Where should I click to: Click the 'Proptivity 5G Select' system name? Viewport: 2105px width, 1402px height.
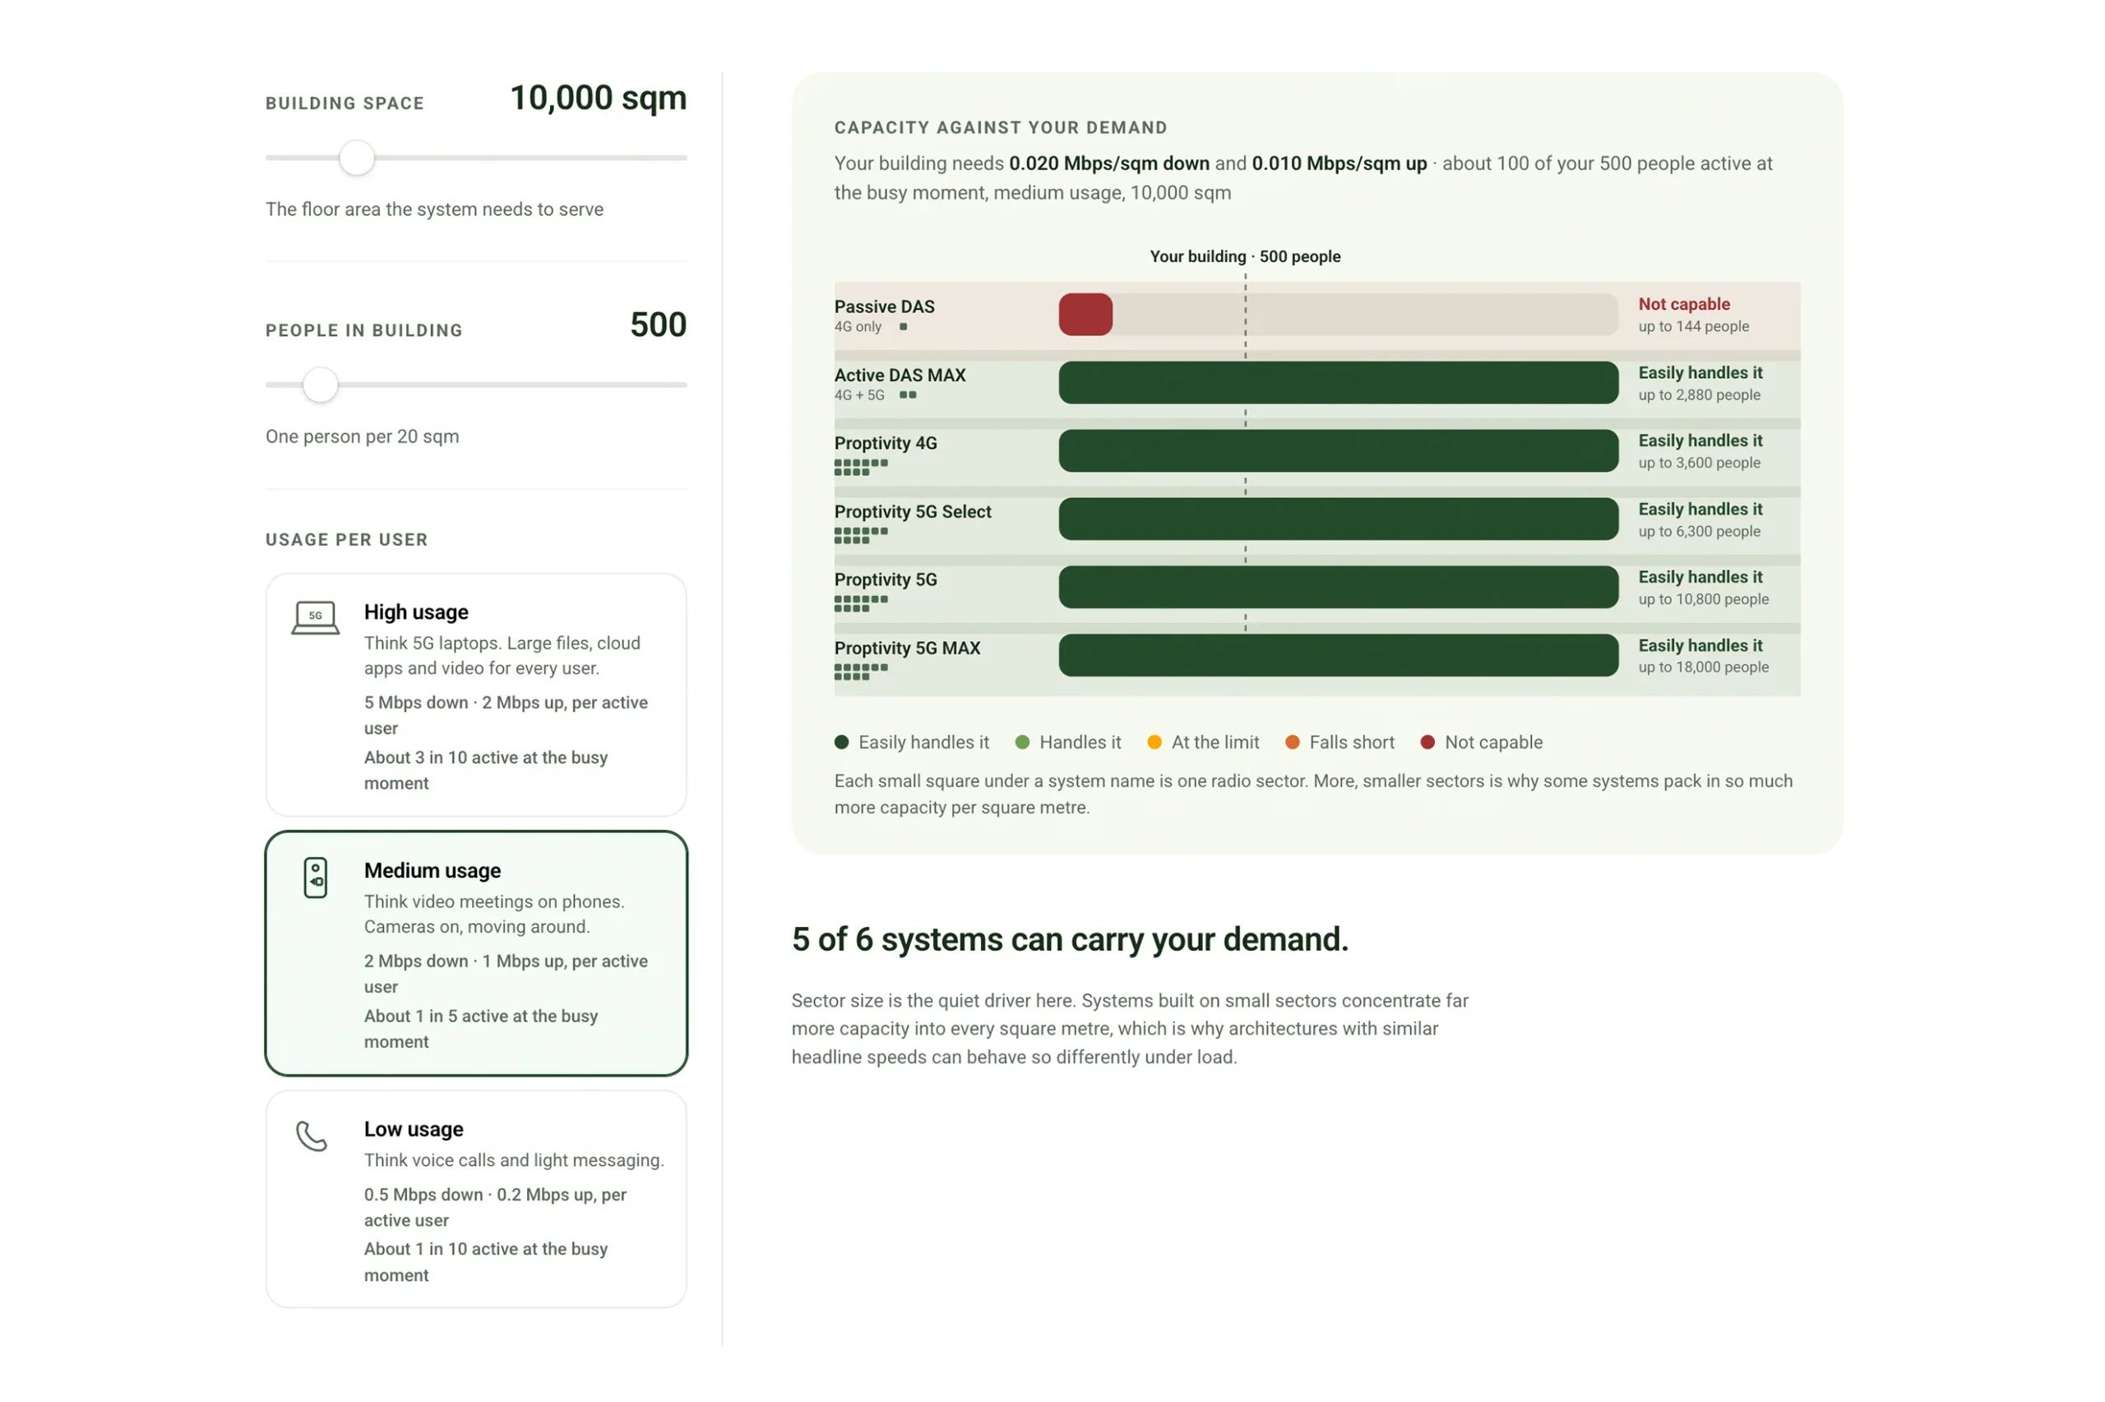pos(913,511)
